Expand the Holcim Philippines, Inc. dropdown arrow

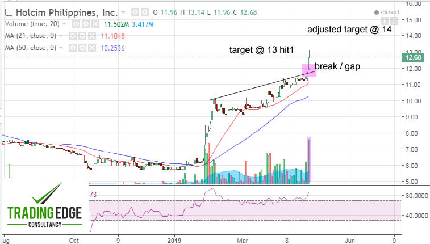coord(123,12)
